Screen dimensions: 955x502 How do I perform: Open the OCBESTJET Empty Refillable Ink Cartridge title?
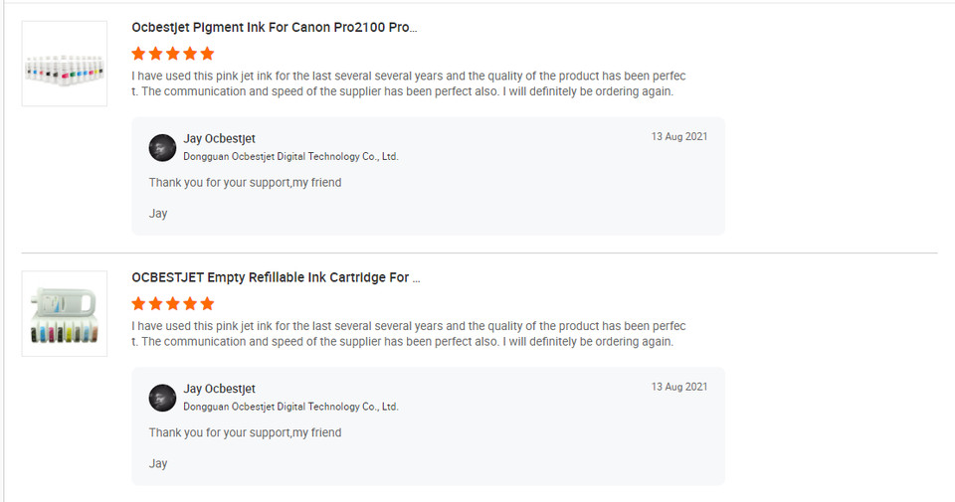[276, 277]
